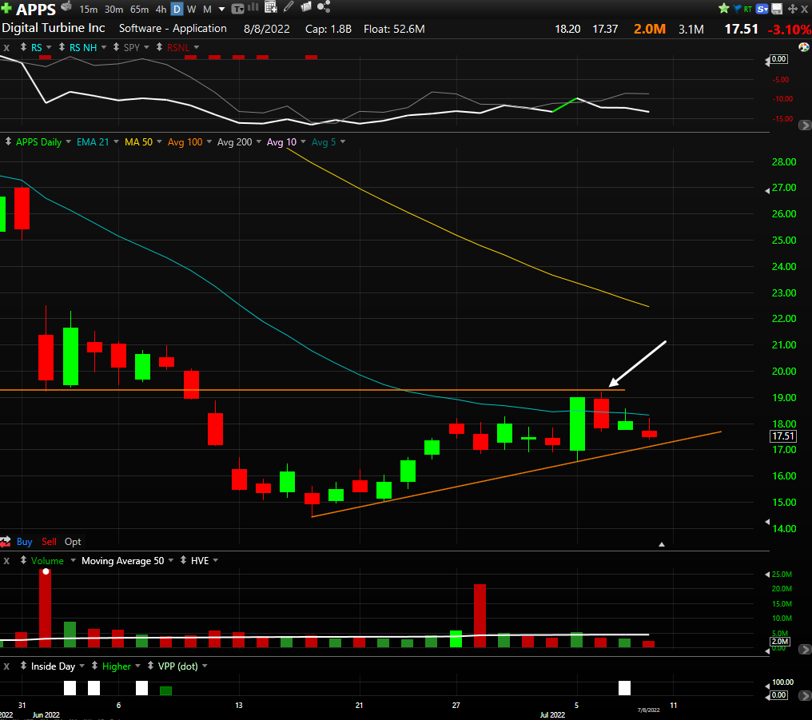
Task: Open the text label tool icon
Action: coord(237,9)
